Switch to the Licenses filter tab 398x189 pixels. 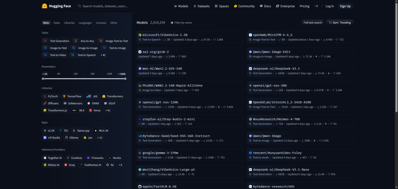click(x=101, y=23)
